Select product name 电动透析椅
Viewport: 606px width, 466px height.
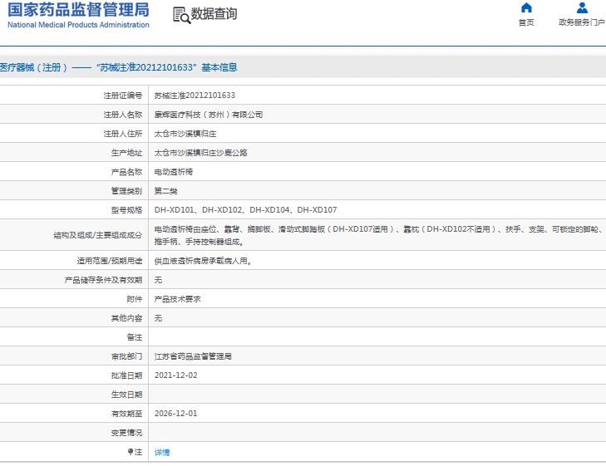tap(174, 172)
